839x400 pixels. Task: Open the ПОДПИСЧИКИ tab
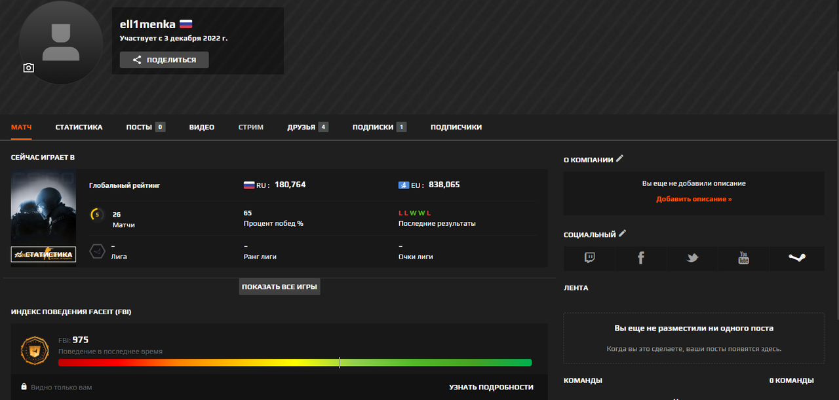click(x=456, y=127)
